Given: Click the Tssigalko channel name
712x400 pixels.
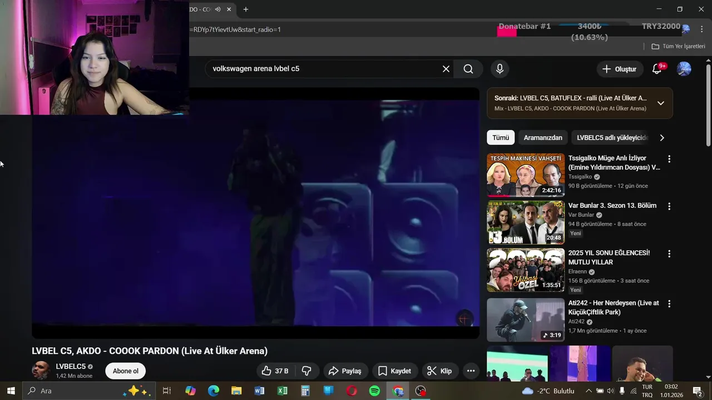Looking at the screenshot, I should [x=580, y=177].
